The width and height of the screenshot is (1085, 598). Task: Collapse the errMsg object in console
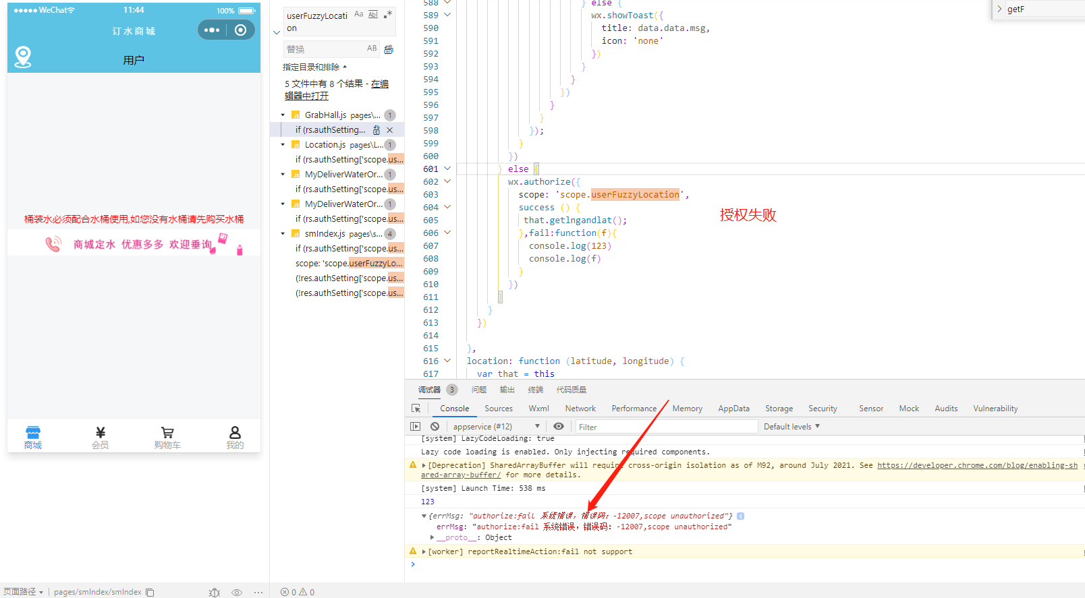[424, 516]
